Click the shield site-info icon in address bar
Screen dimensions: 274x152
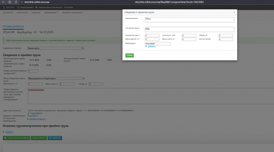point(22,2)
